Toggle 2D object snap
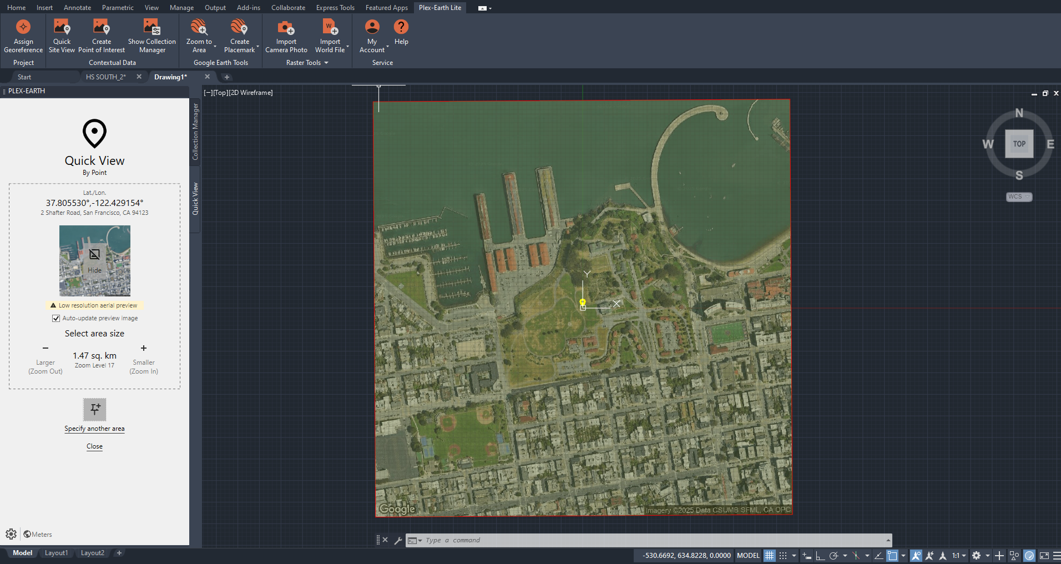Viewport: 1061px width, 564px height. (892, 556)
